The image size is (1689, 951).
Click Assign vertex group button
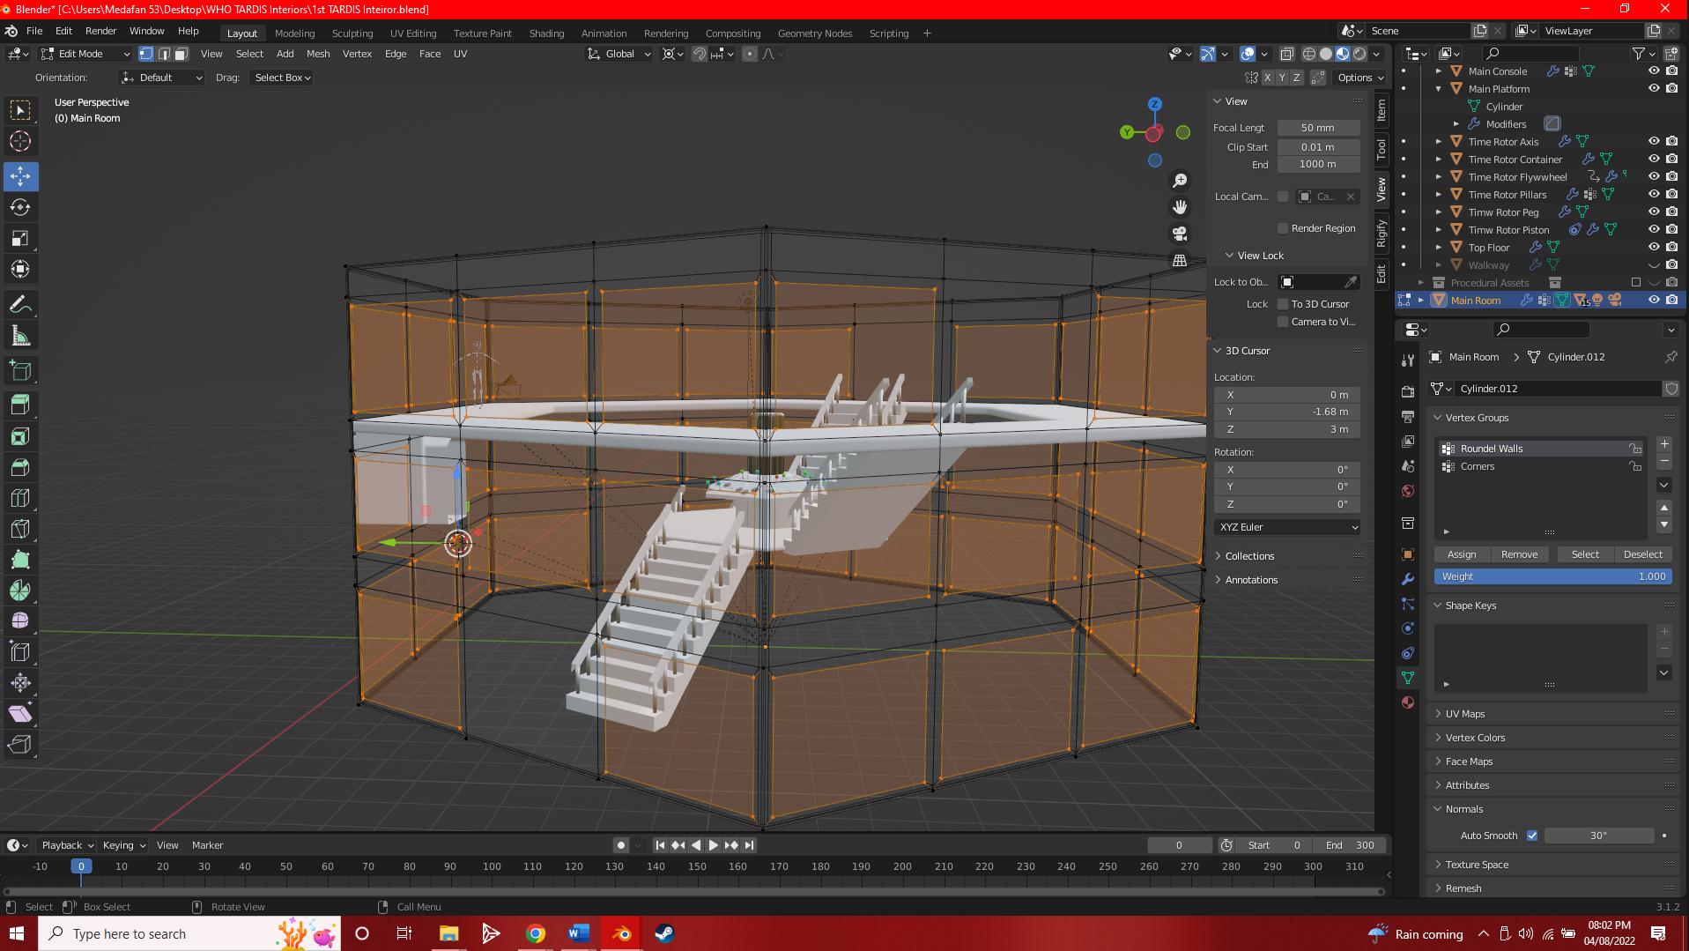tap(1462, 554)
